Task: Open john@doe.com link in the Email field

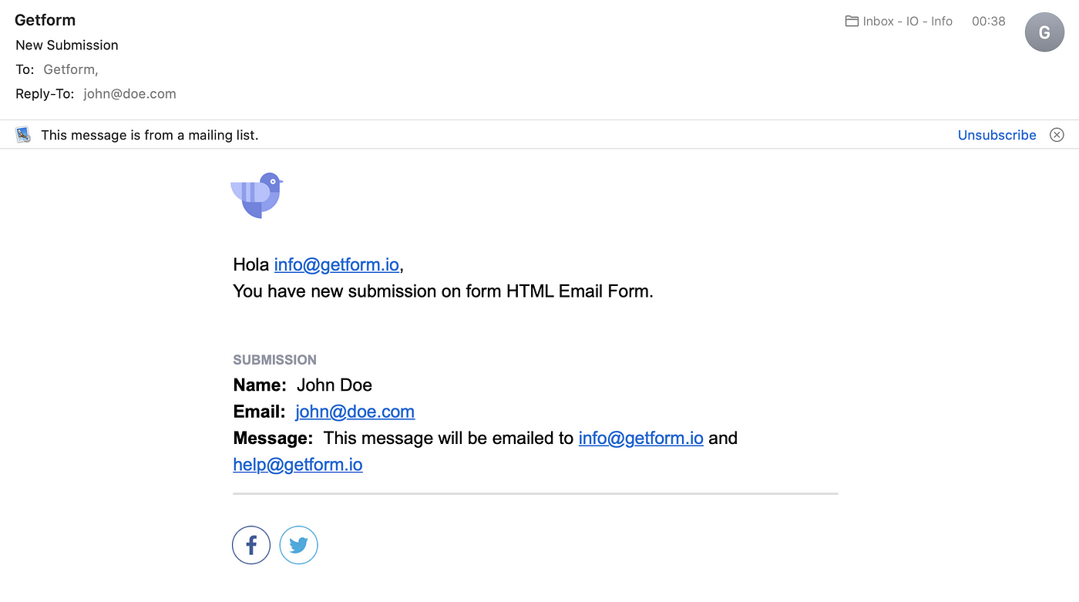Action: click(x=355, y=412)
